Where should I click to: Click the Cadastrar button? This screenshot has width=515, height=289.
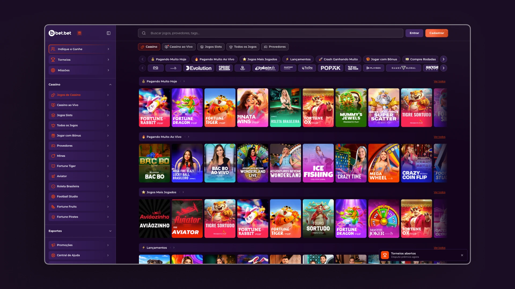pos(437,33)
